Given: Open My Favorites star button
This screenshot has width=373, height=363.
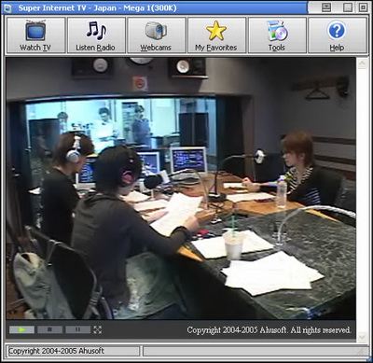Looking at the screenshot, I should pyautogui.click(x=216, y=35).
